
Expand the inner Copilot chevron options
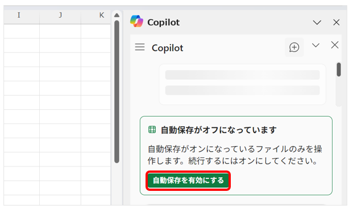(x=315, y=45)
